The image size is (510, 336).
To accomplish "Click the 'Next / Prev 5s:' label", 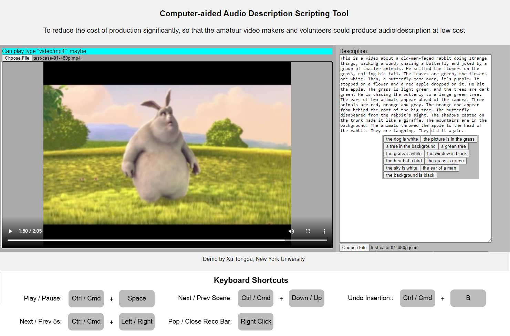I will (x=41, y=322).
